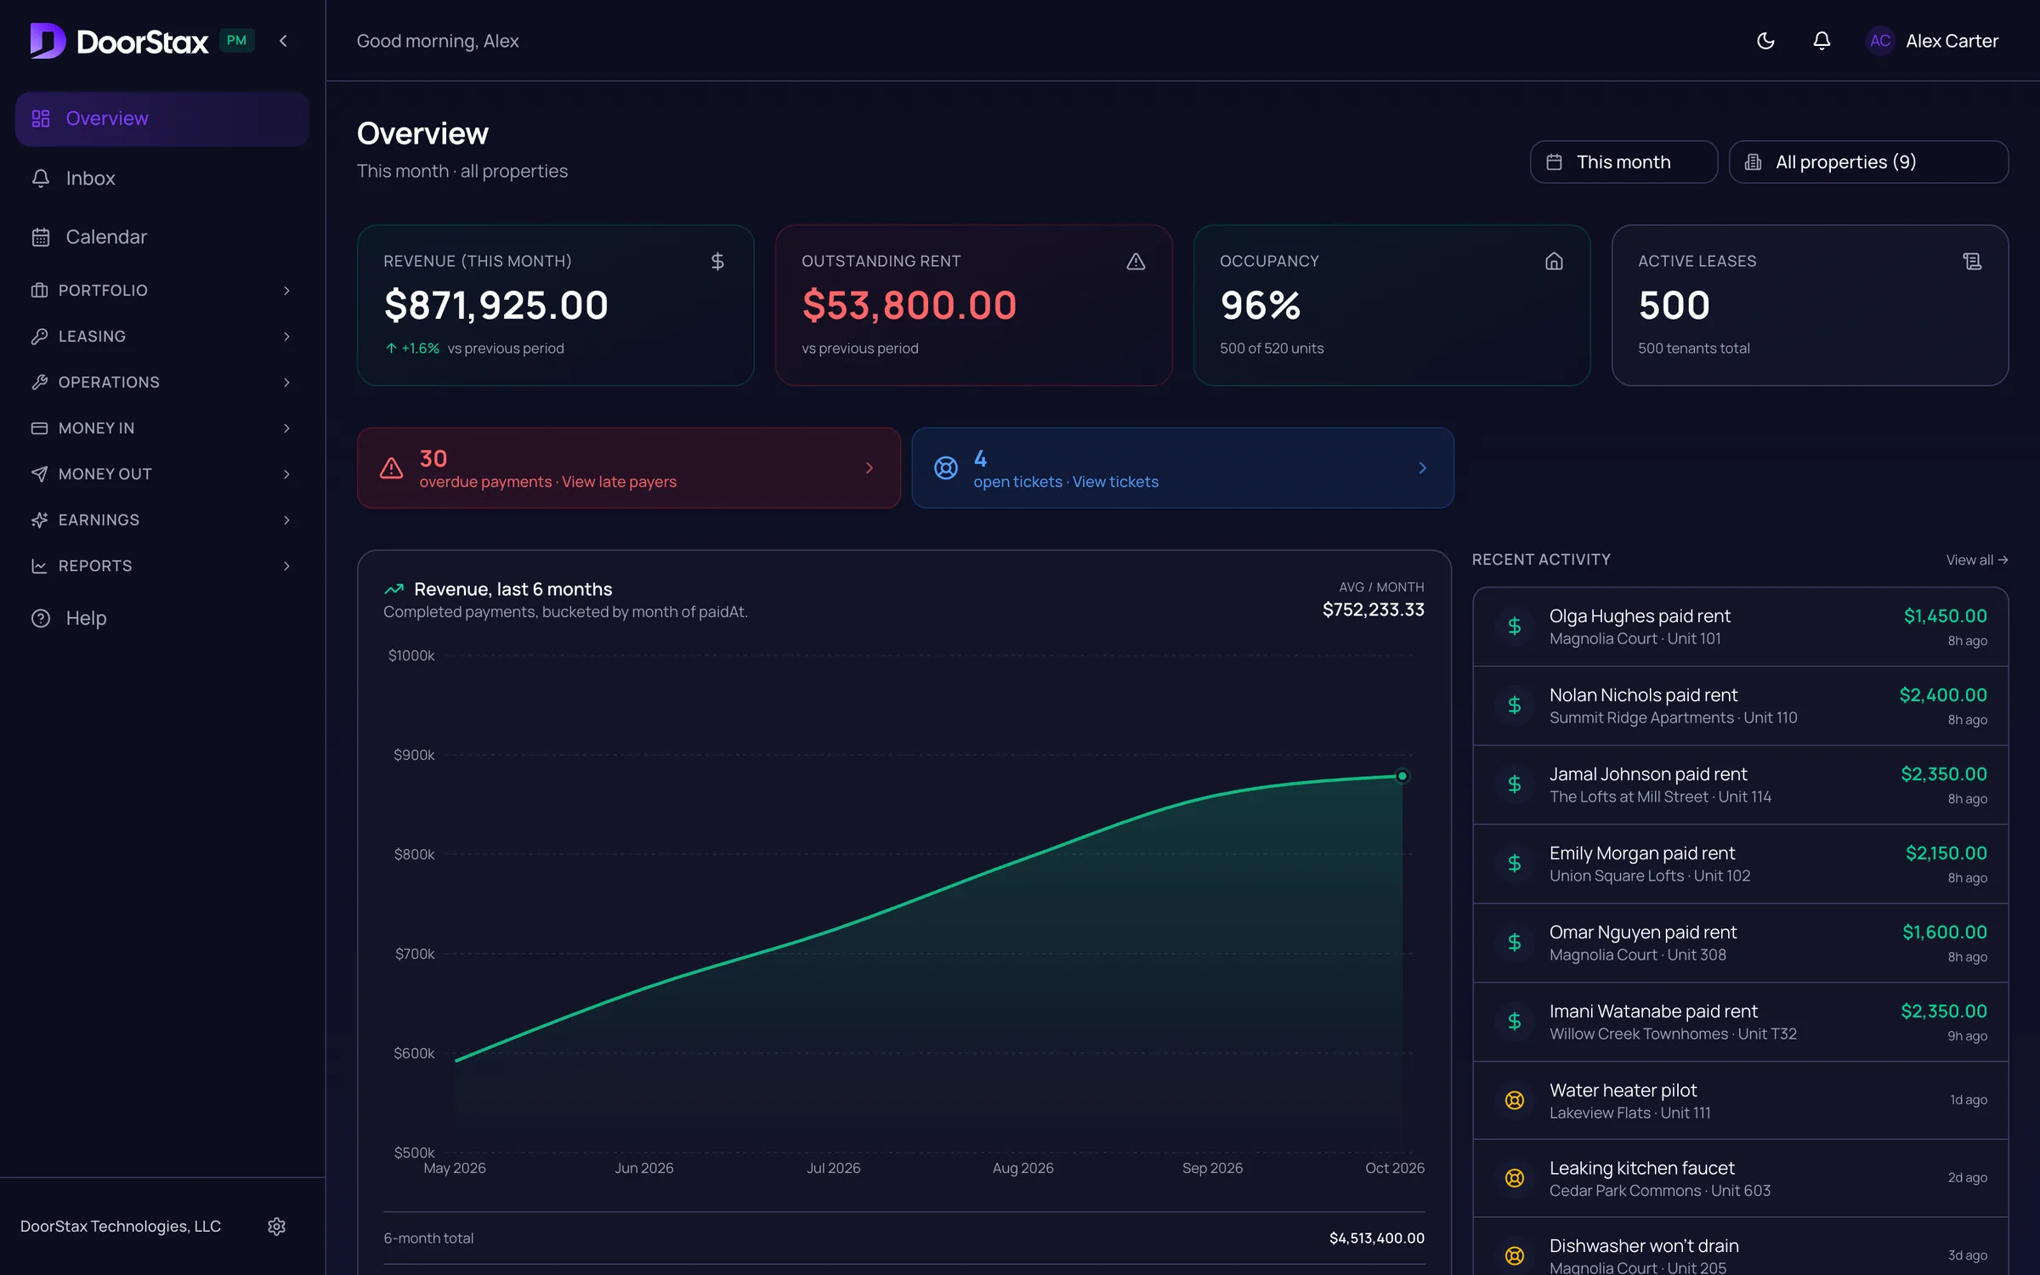Expand the Leasing section

(161, 337)
